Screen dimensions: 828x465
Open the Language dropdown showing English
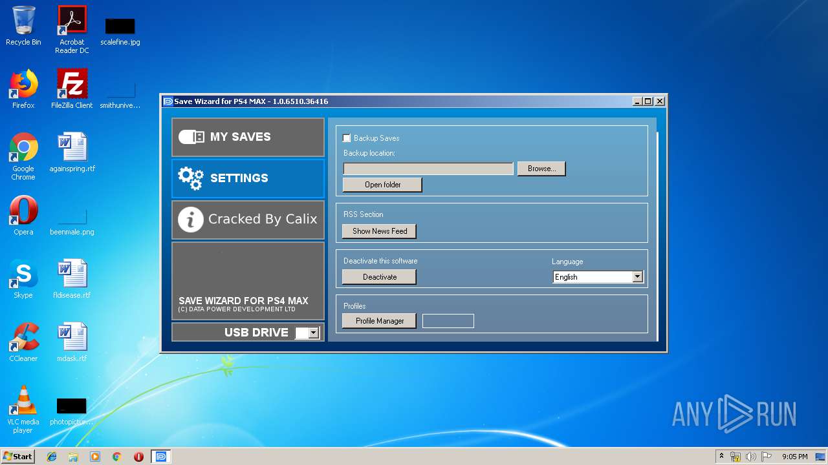(598, 277)
